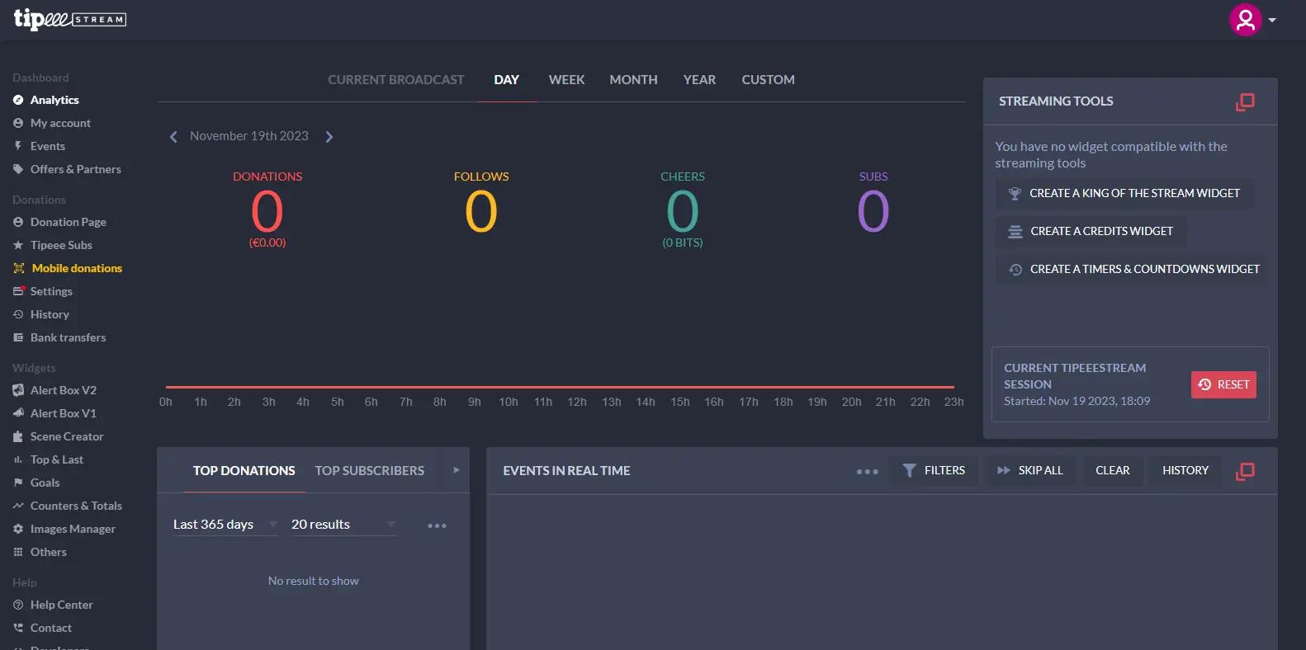Click the TipeeeStream logo
This screenshot has height=650, width=1306.
(70, 19)
